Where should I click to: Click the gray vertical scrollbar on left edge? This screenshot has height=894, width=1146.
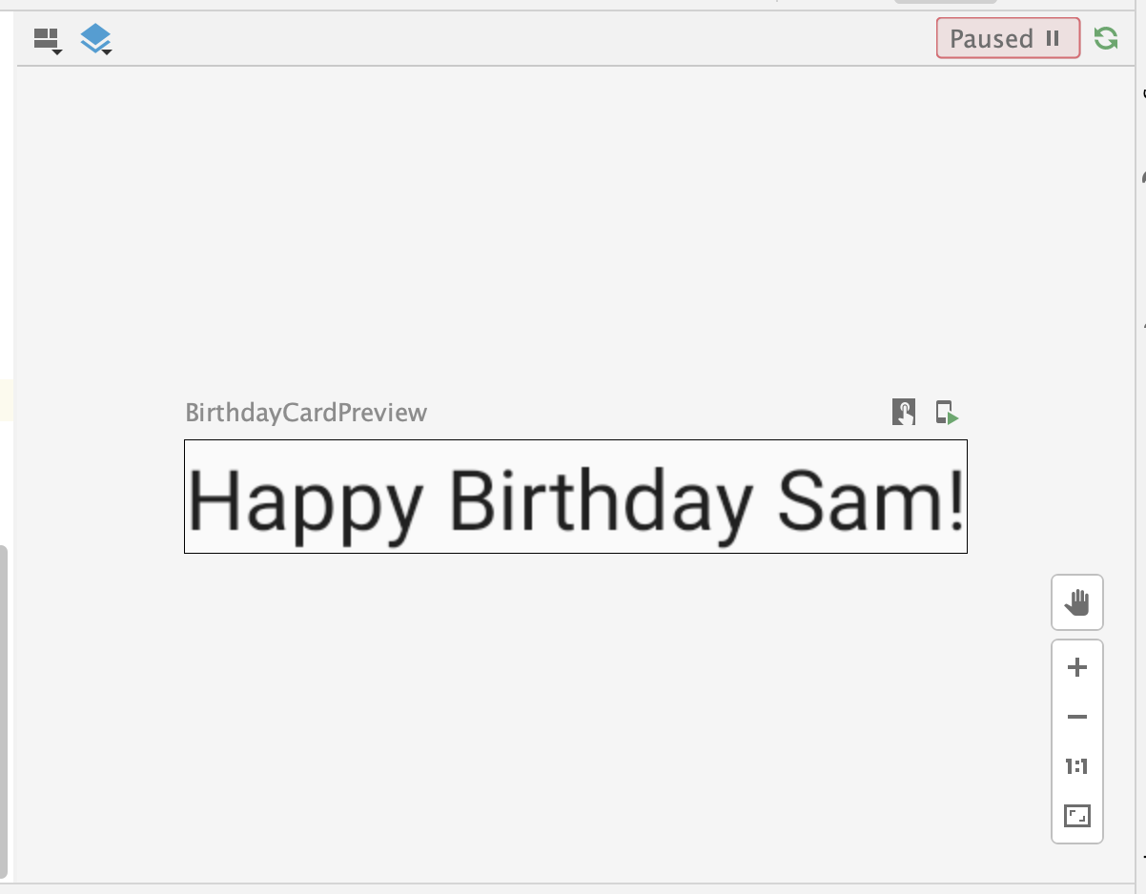pyautogui.click(x=4, y=710)
